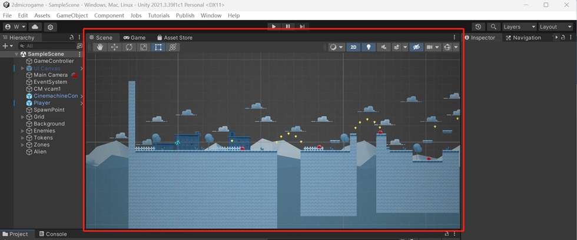
Task: Focus the Hierarchy search field
Action: [48, 46]
